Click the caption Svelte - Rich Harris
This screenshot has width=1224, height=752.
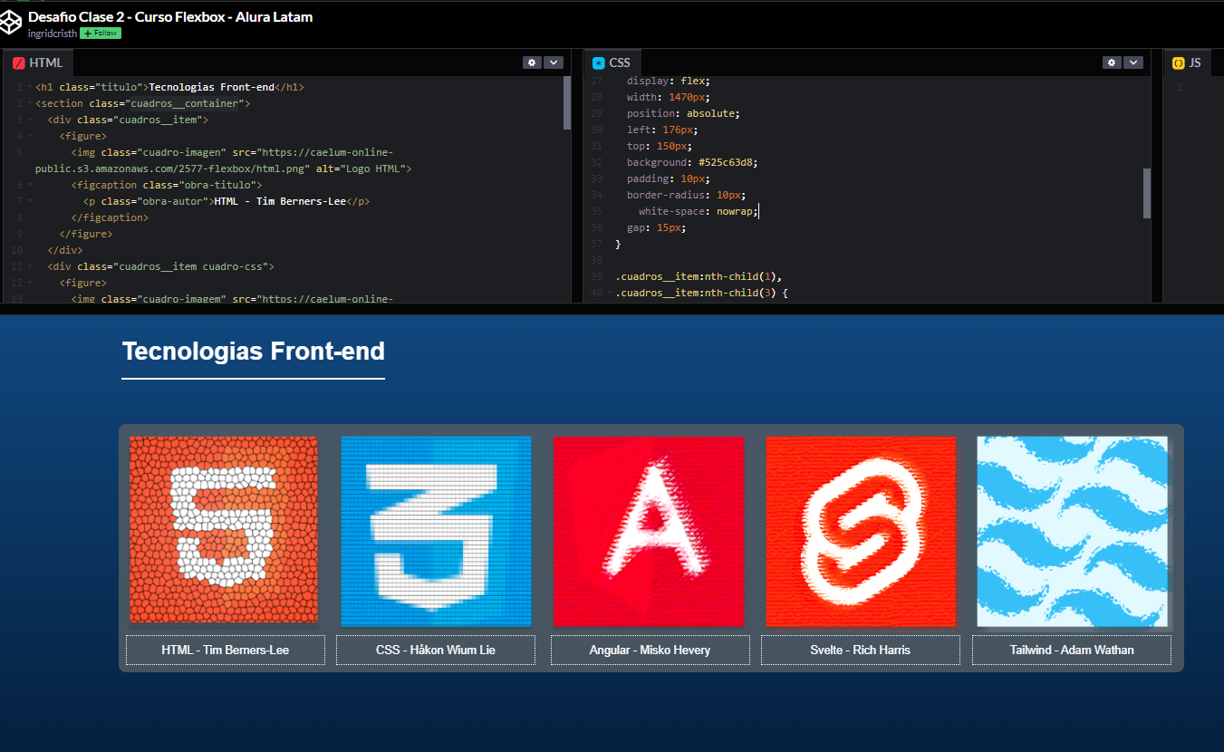coord(861,650)
